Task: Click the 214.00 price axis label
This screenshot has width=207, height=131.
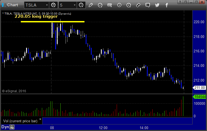Action: 199,66
